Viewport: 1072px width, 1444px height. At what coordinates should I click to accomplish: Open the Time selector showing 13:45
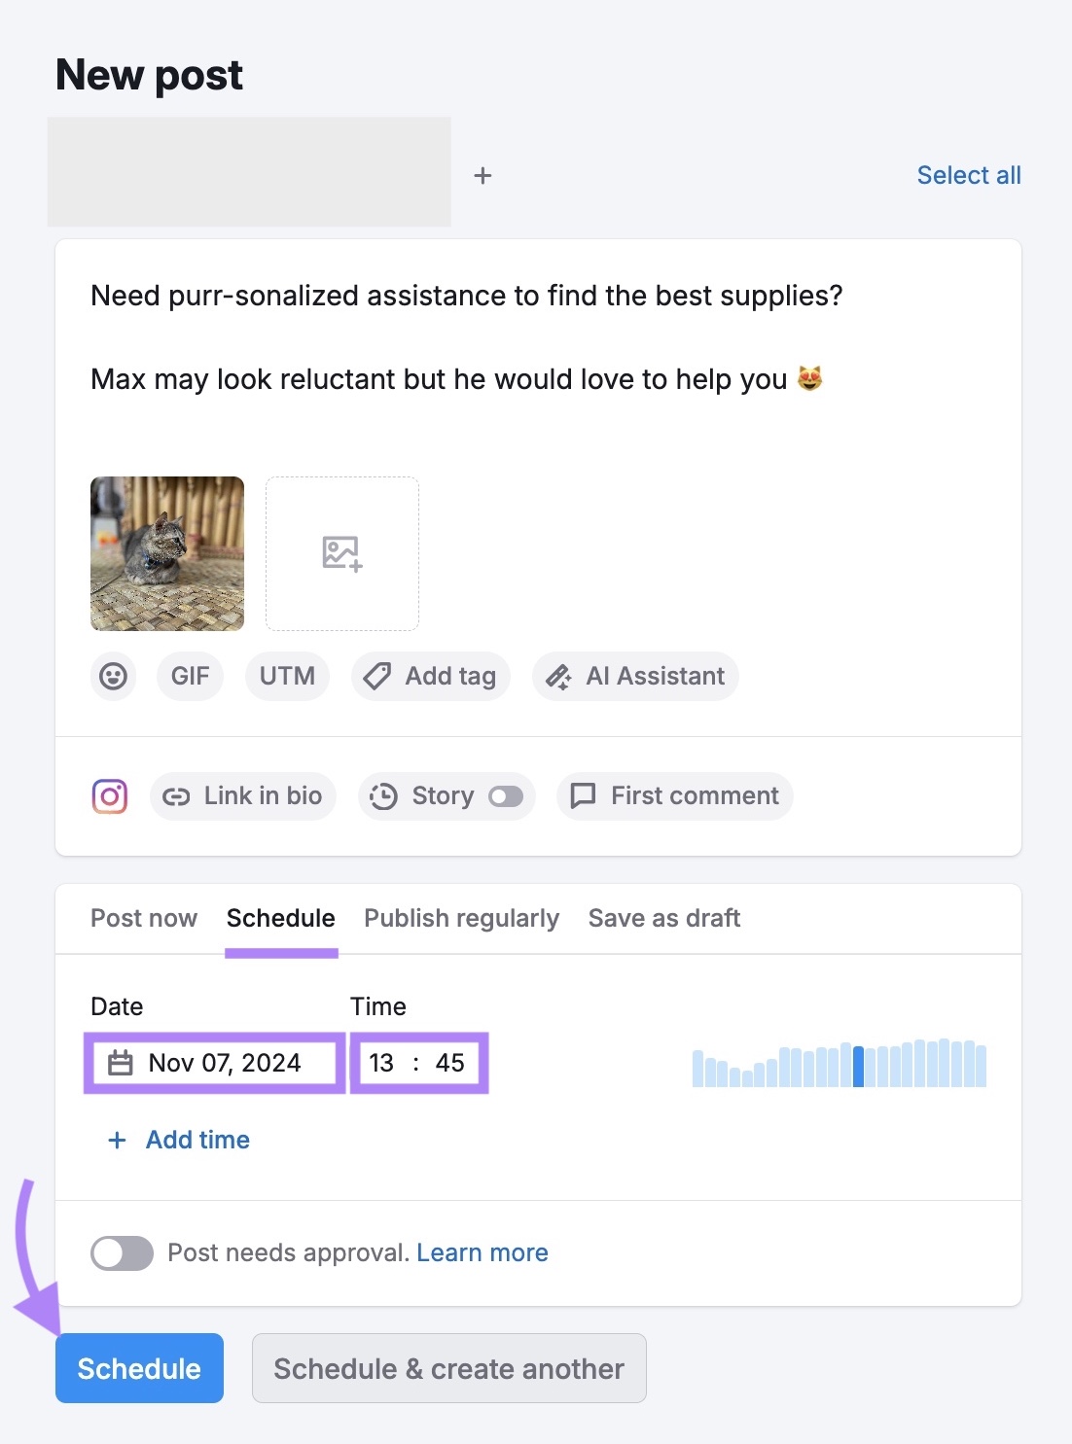click(418, 1063)
